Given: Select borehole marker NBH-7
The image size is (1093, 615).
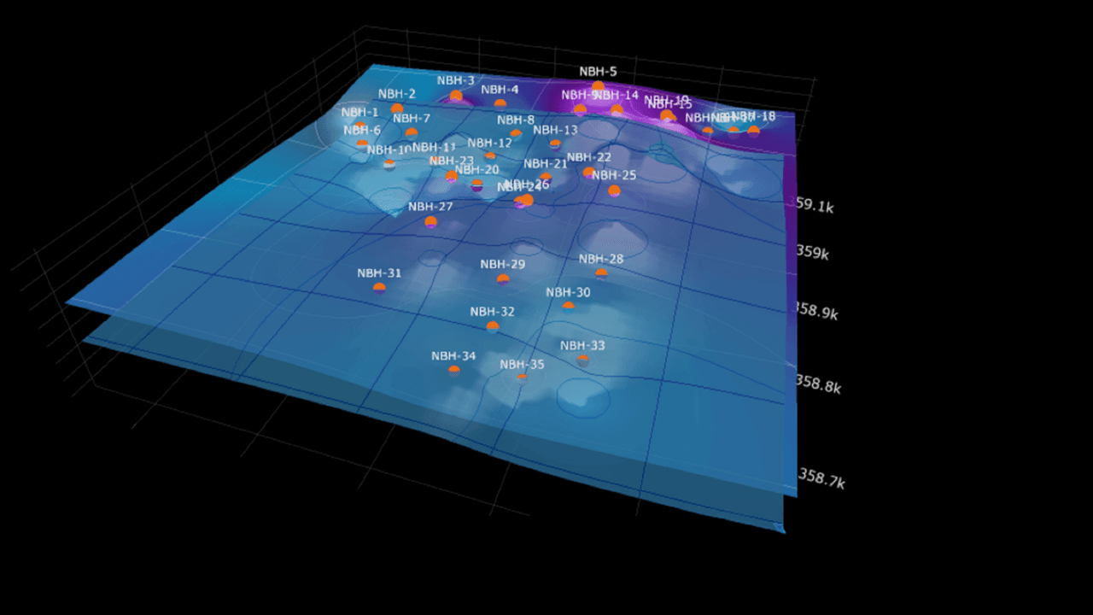Looking at the screenshot, I should tap(412, 133).
